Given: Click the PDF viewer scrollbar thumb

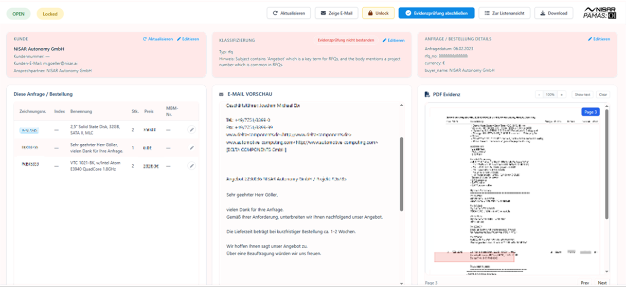Looking at the screenshot, I should point(607,164).
